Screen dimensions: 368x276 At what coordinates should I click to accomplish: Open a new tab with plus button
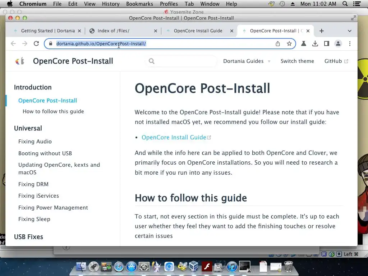point(322,31)
